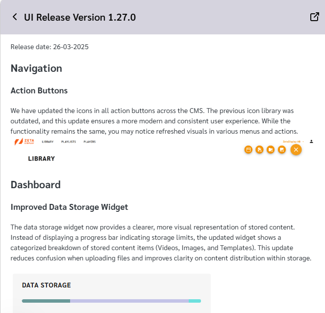Viewport: 325px width, 313px height.
Task: Select PLAYLISTS in the top navigation
Action: click(69, 142)
